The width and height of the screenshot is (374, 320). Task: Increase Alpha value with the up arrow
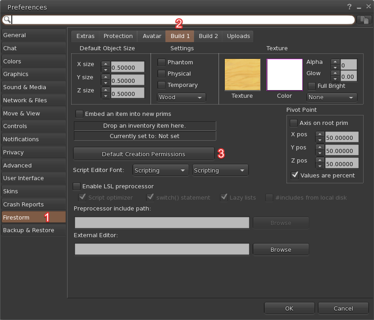coord(335,62)
